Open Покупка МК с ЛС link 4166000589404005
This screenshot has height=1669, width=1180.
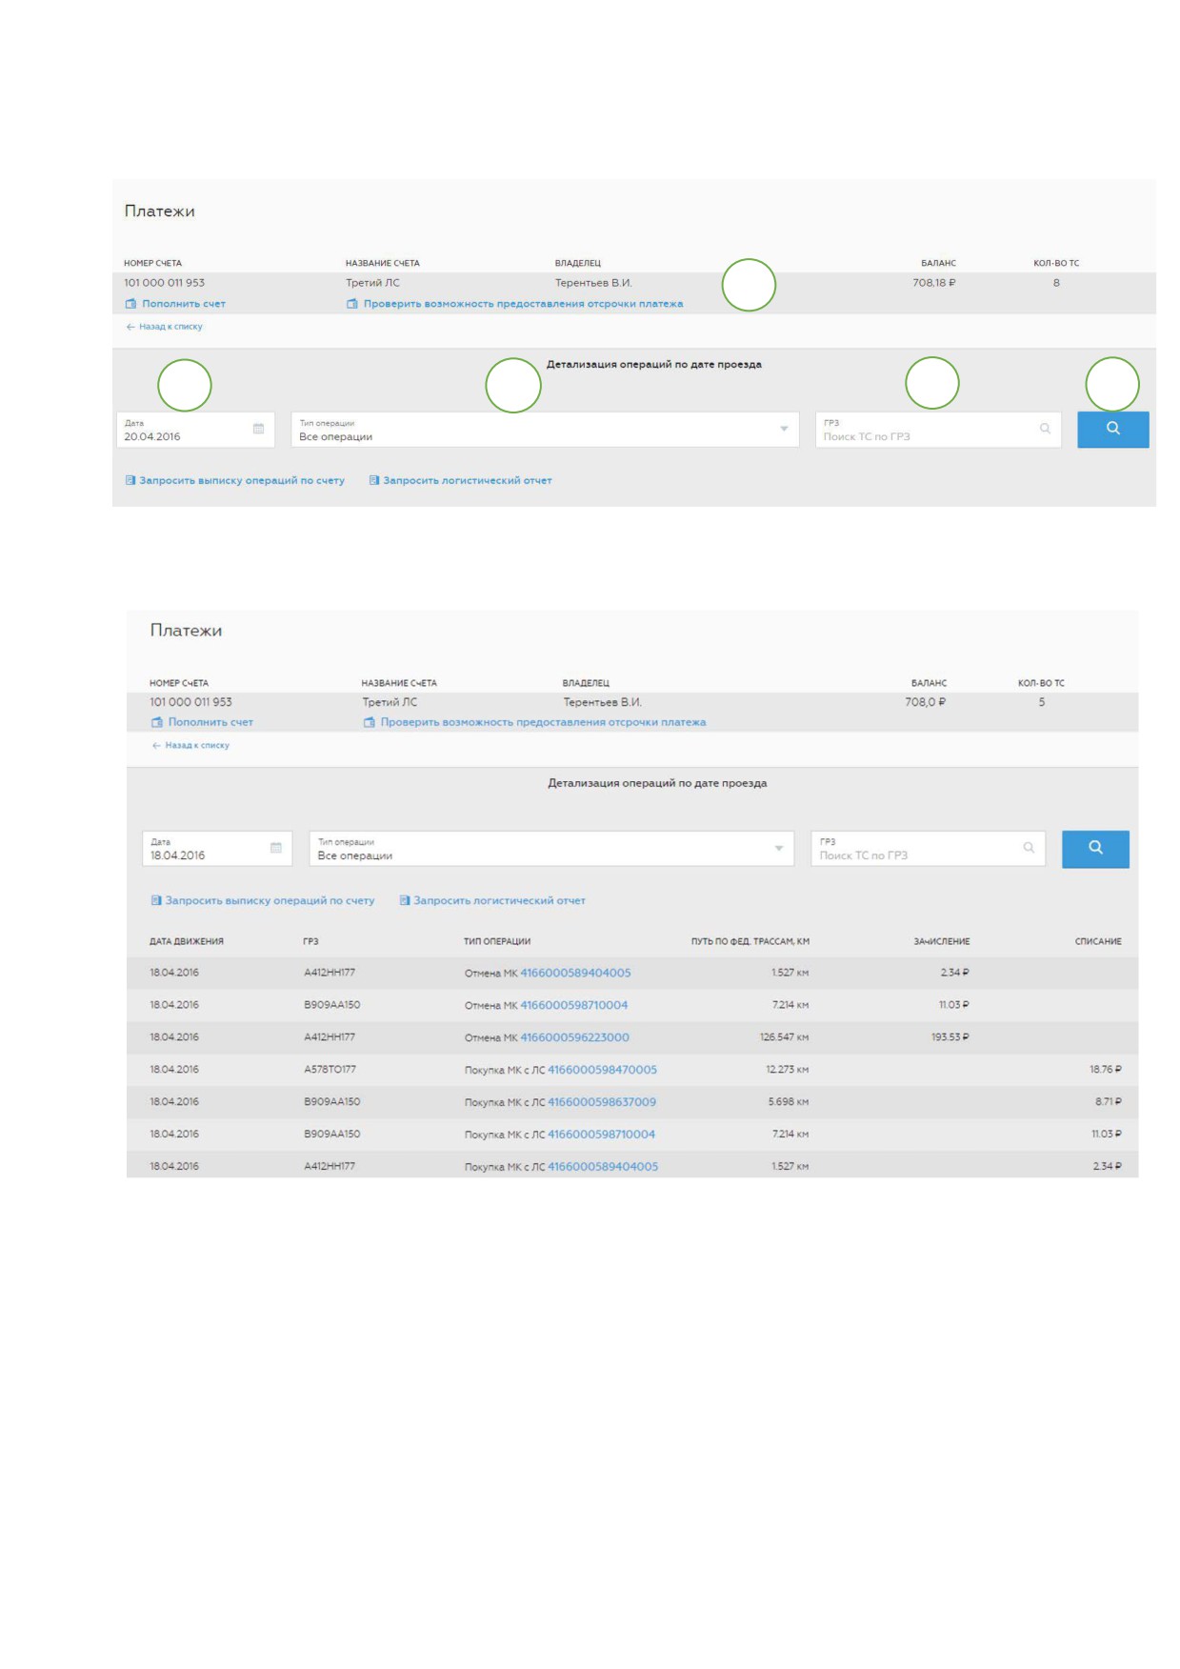[603, 1167]
